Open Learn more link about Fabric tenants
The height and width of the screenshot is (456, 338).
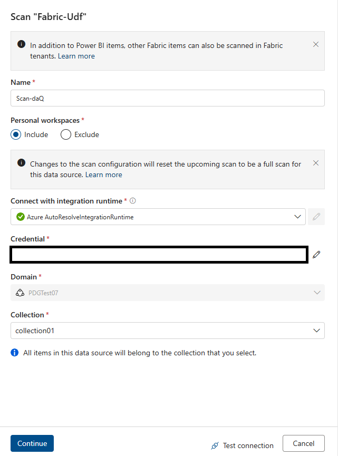[76, 56]
